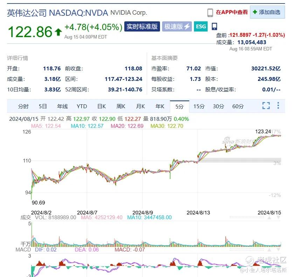
Task: Click the 市值 value 30221.52亿
Action: pos(266,69)
